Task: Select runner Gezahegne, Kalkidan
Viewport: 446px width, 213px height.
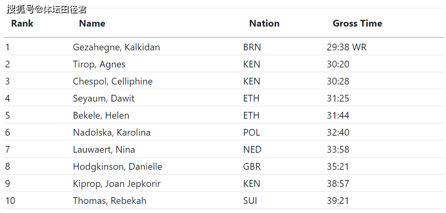Action: (116, 47)
